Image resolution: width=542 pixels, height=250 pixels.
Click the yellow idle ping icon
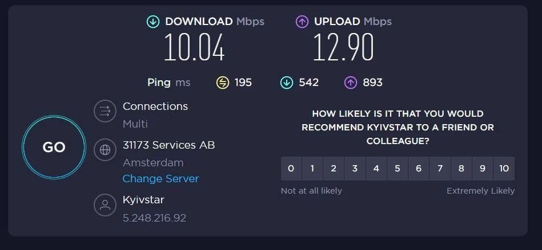[x=223, y=83]
